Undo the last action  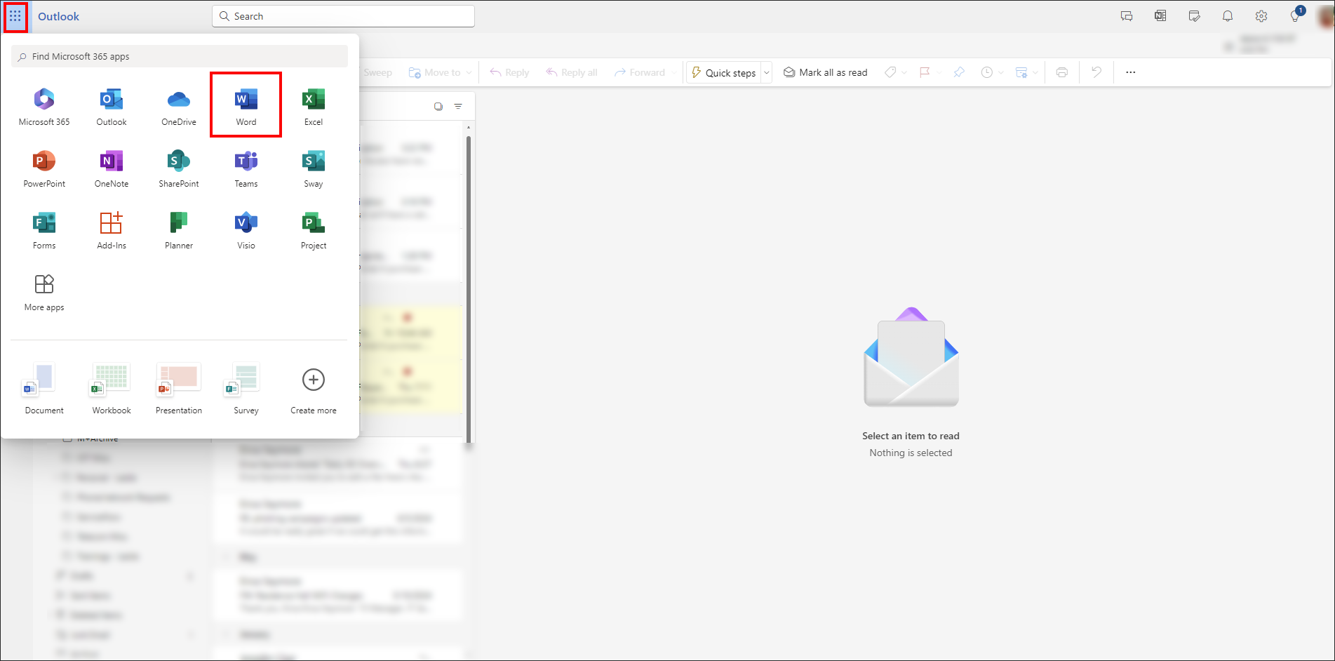1096,72
